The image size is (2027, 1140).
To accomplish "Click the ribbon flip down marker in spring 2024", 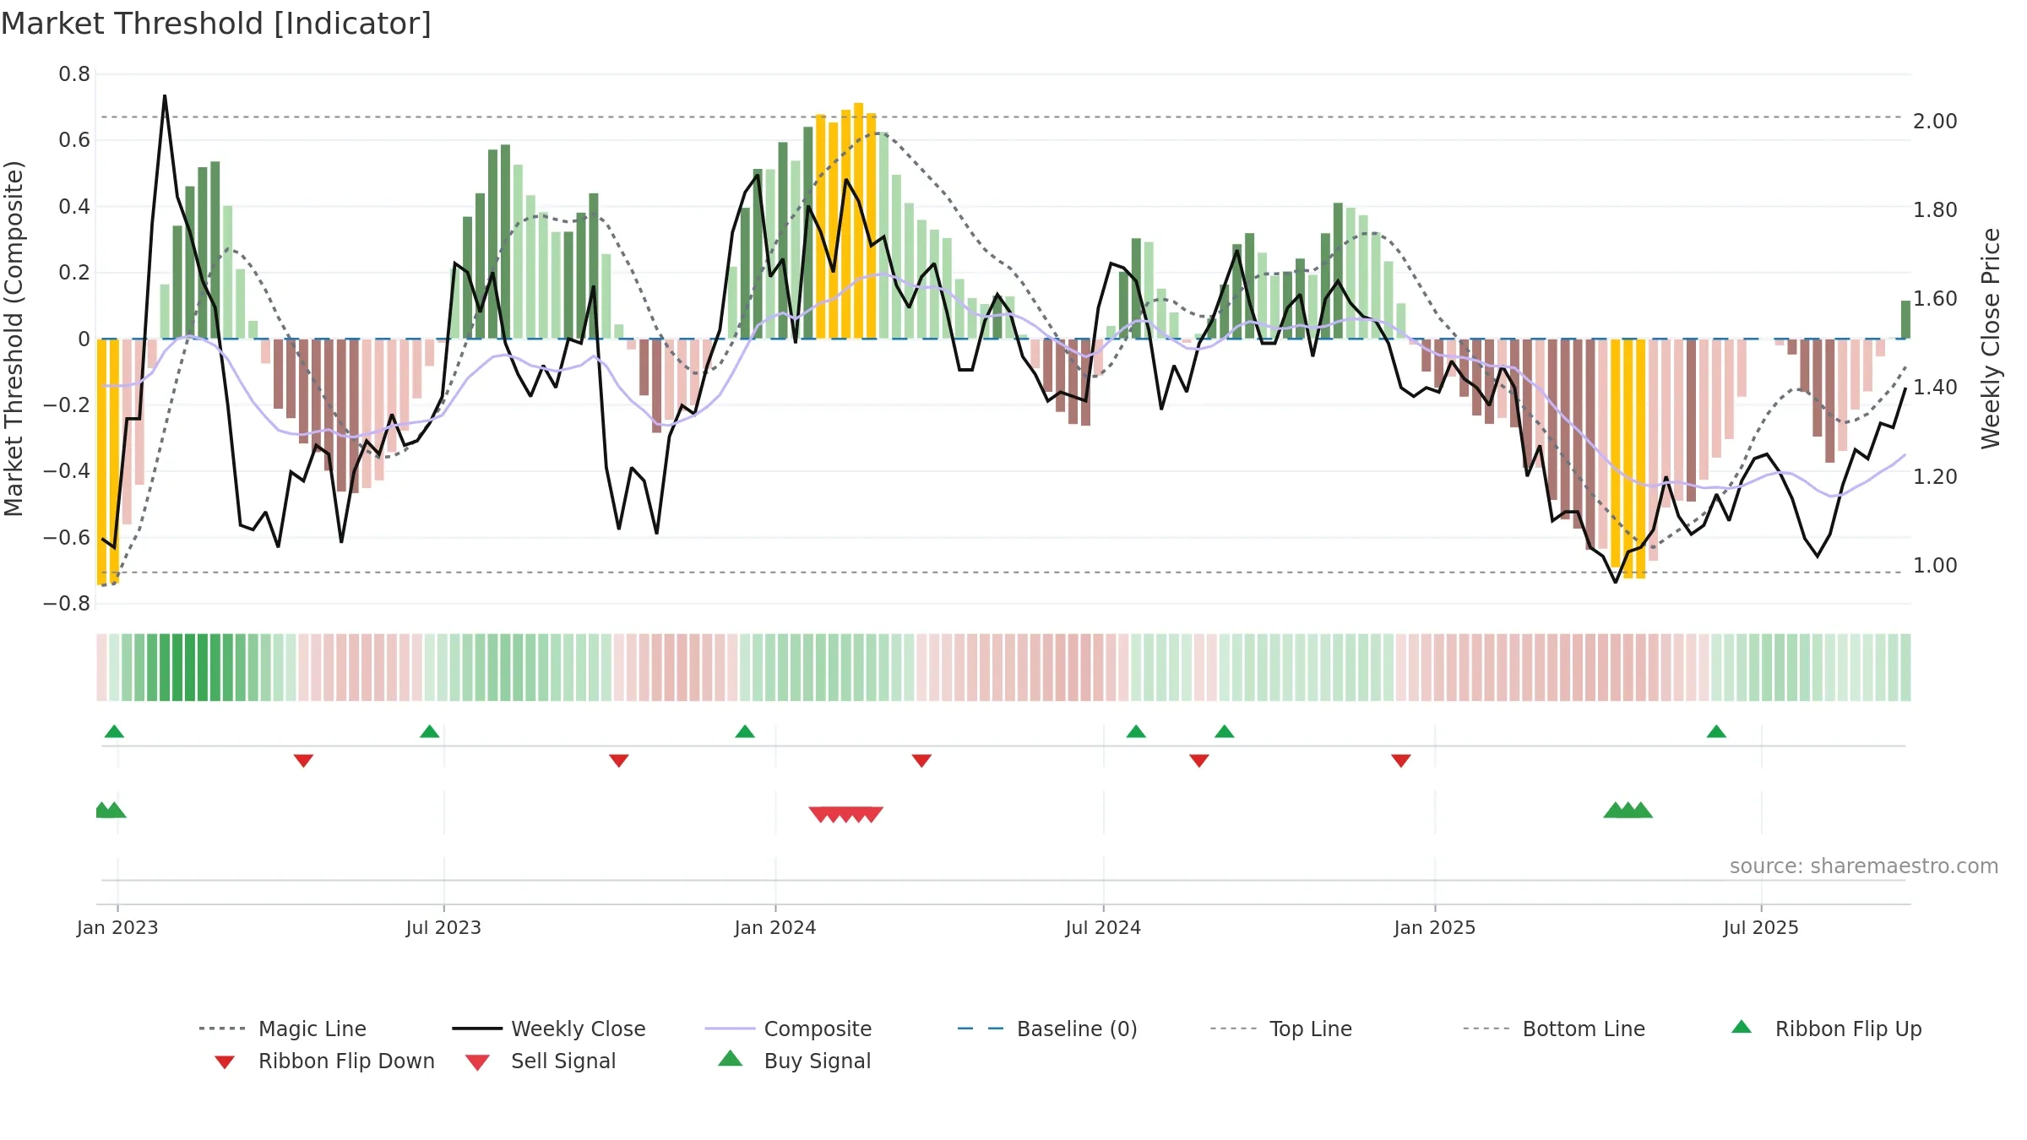I will pyautogui.click(x=921, y=761).
